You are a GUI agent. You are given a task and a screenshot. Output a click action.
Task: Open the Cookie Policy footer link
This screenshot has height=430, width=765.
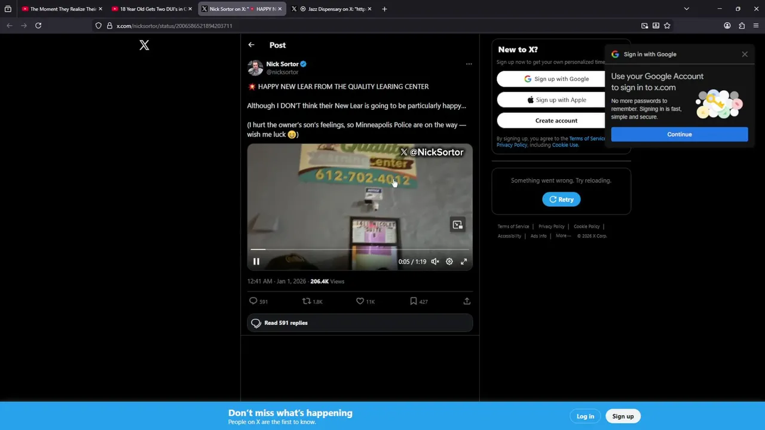(x=586, y=226)
